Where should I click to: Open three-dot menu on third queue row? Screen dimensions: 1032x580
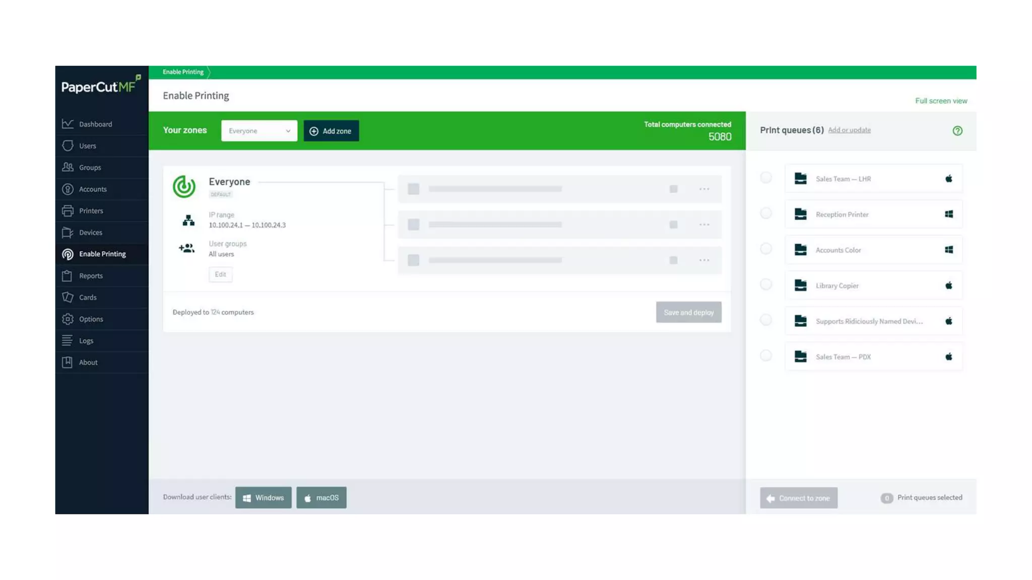704,260
